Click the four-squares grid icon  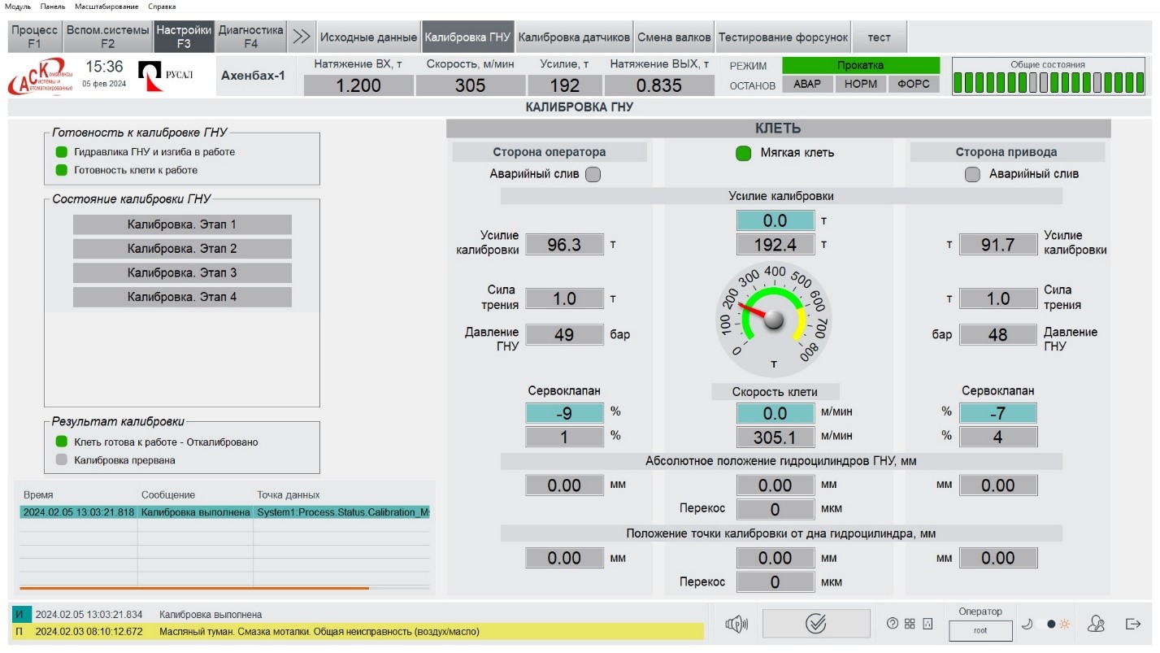pos(910,624)
